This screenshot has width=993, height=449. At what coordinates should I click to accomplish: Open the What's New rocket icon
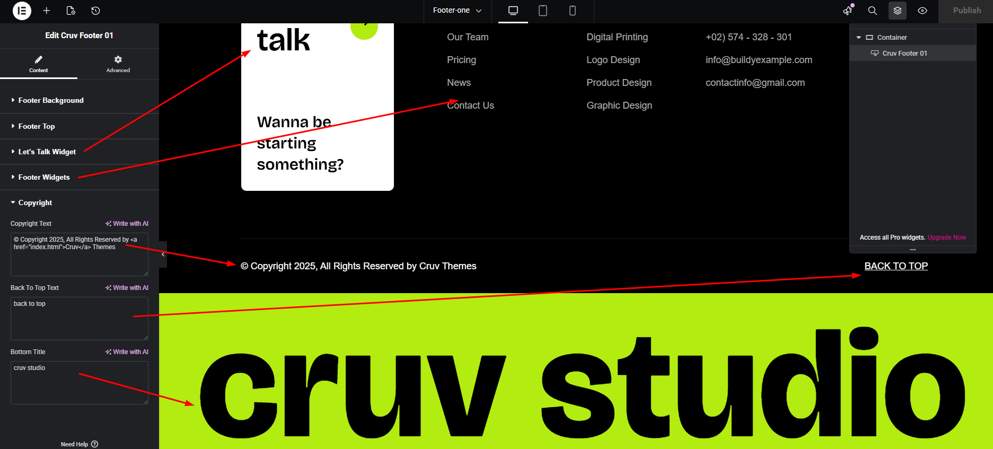[x=848, y=11]
